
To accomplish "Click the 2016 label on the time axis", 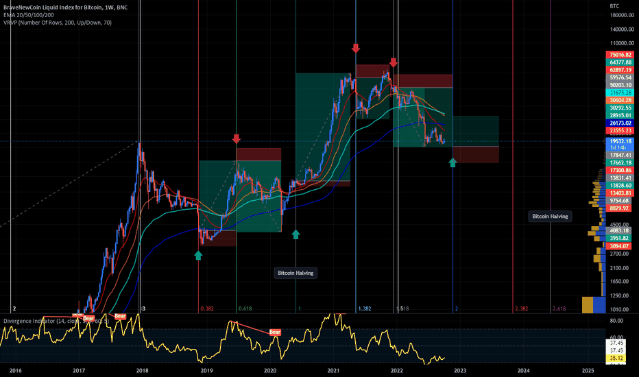I will click(x=16, y=370).
